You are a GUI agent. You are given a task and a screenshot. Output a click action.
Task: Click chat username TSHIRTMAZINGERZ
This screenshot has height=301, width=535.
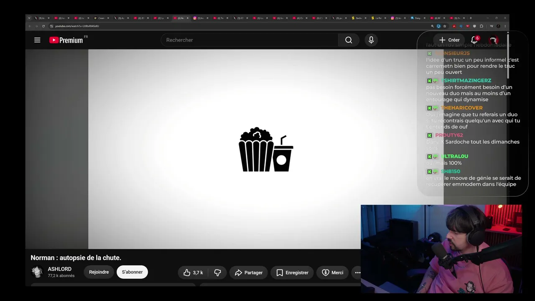(x=466, y=81)
